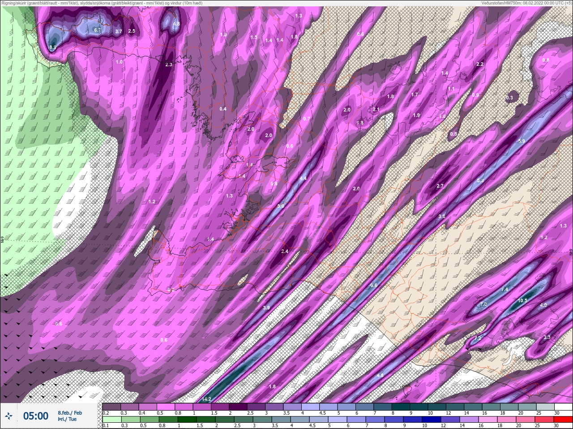Click the 5.0 precipitation value

[281, 206]
